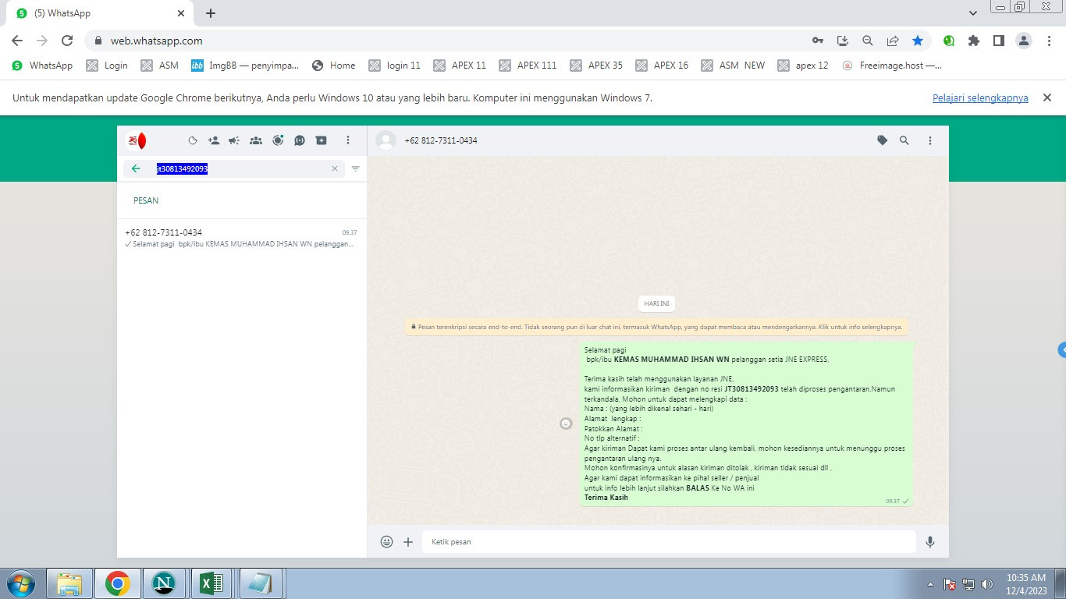This screenshot has height=599, width=1066.
Task: Open contact avatar in the chat header
Action: (x=386, y=140)
